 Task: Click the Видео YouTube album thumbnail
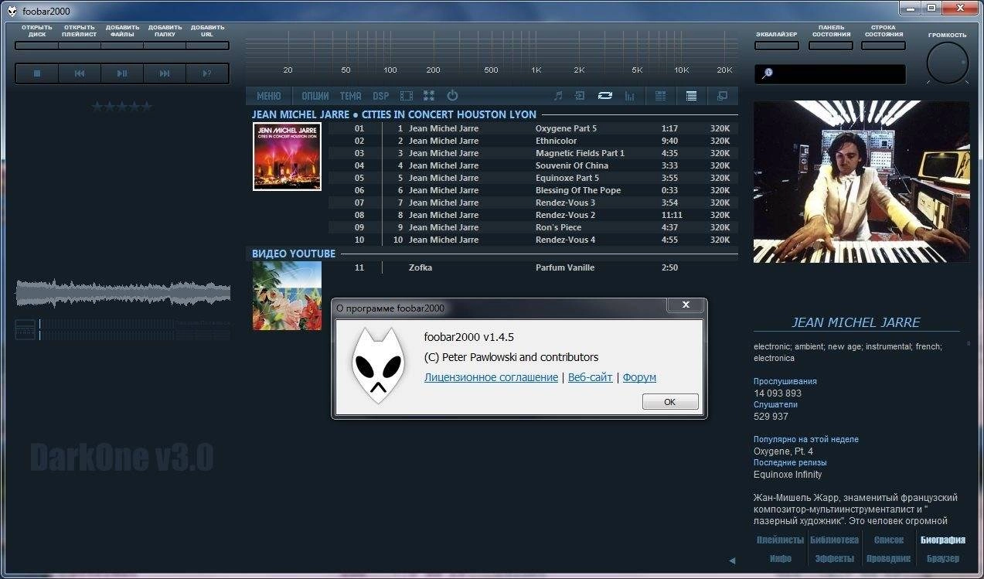point(287,296)
